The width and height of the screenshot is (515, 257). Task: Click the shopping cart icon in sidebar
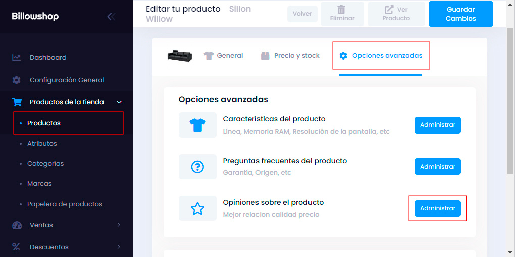(x=17, y=102)
